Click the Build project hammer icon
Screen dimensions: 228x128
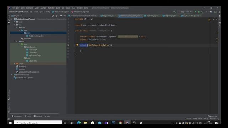[175, 12]
